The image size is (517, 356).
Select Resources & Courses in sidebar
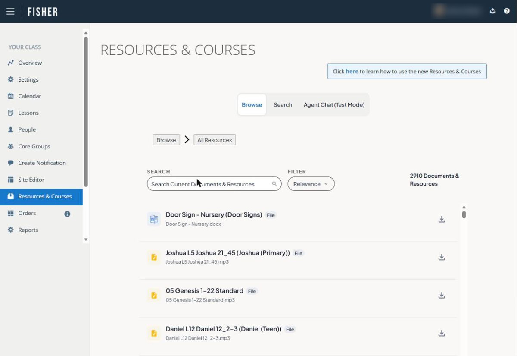[41, 197]
